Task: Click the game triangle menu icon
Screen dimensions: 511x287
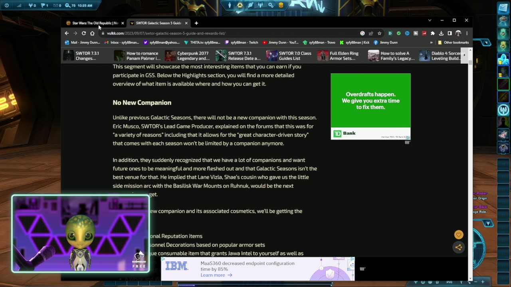Action: click(x=240, y=5)
